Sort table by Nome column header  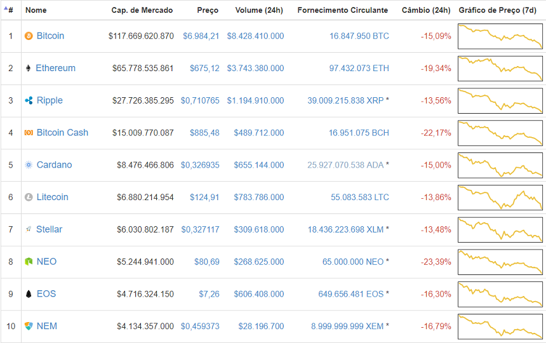coord(36,10)
